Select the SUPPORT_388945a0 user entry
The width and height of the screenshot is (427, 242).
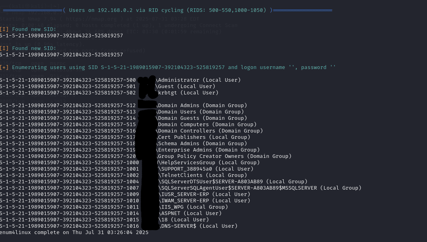[x=205, y=169]
